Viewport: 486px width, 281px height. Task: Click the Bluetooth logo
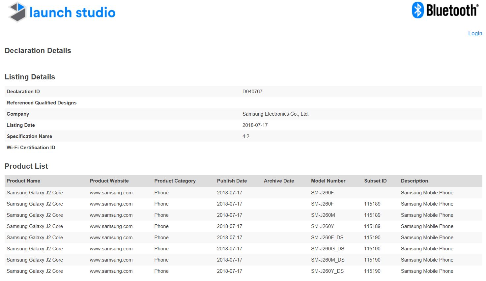pos(445,10)
